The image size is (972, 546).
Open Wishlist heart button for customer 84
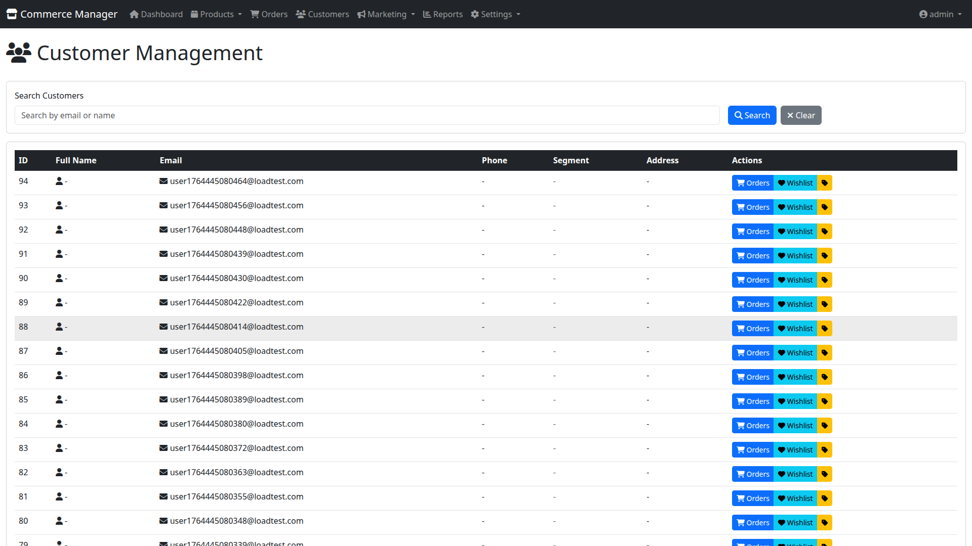795,426
